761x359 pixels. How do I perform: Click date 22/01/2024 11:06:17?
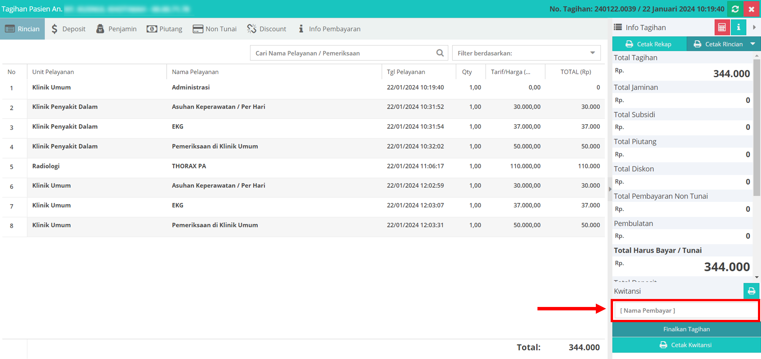click(x=415, y=166)
